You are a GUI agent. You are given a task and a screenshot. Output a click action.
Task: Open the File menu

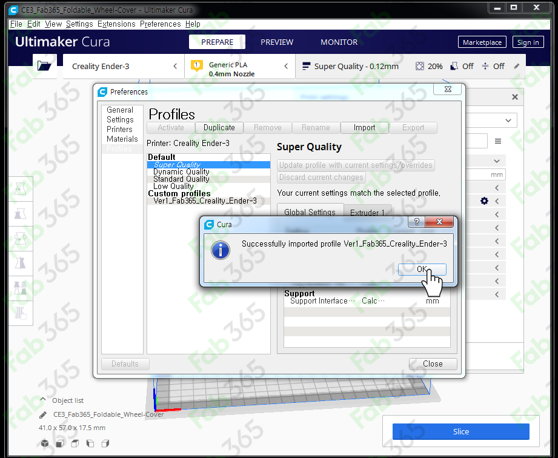[x=16, y=24]
